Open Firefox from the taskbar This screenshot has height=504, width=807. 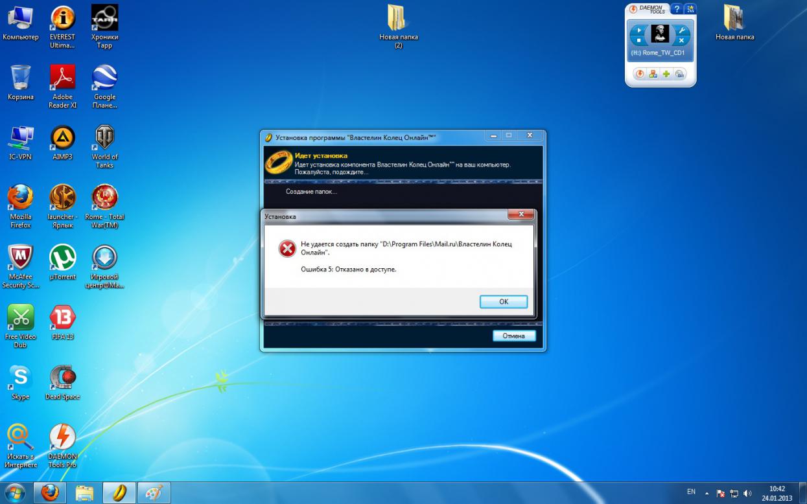pyautogui.click(x=49, y=493)
